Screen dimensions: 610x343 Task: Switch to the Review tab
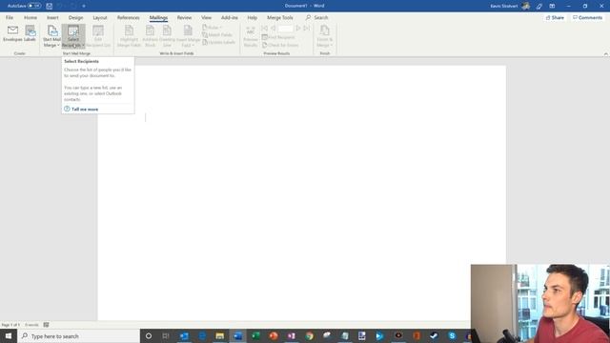184,17
